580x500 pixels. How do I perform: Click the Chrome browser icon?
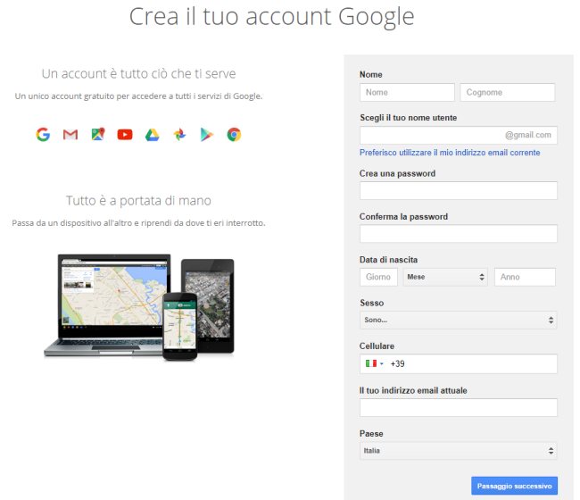pyautogui.click(x=234, y=134)
